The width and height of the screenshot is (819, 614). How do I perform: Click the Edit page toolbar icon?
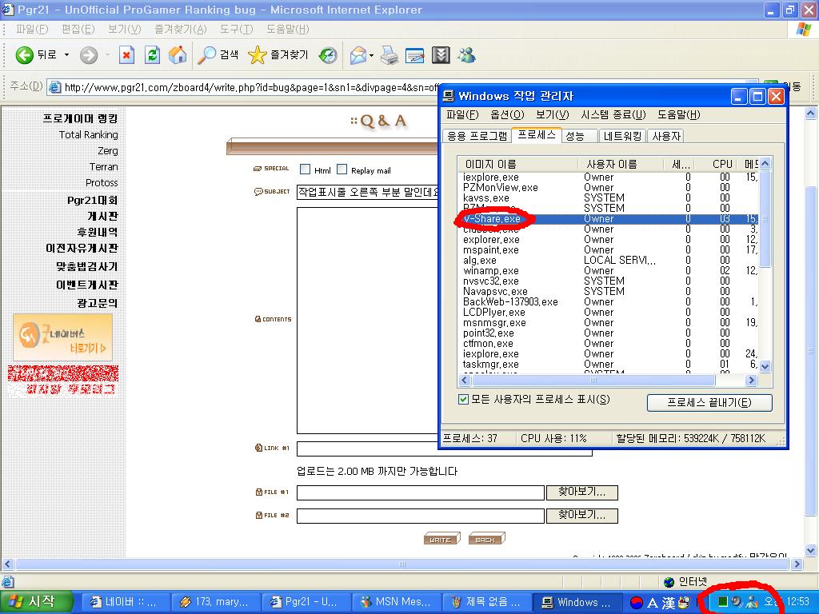click(x=415, y=55)
